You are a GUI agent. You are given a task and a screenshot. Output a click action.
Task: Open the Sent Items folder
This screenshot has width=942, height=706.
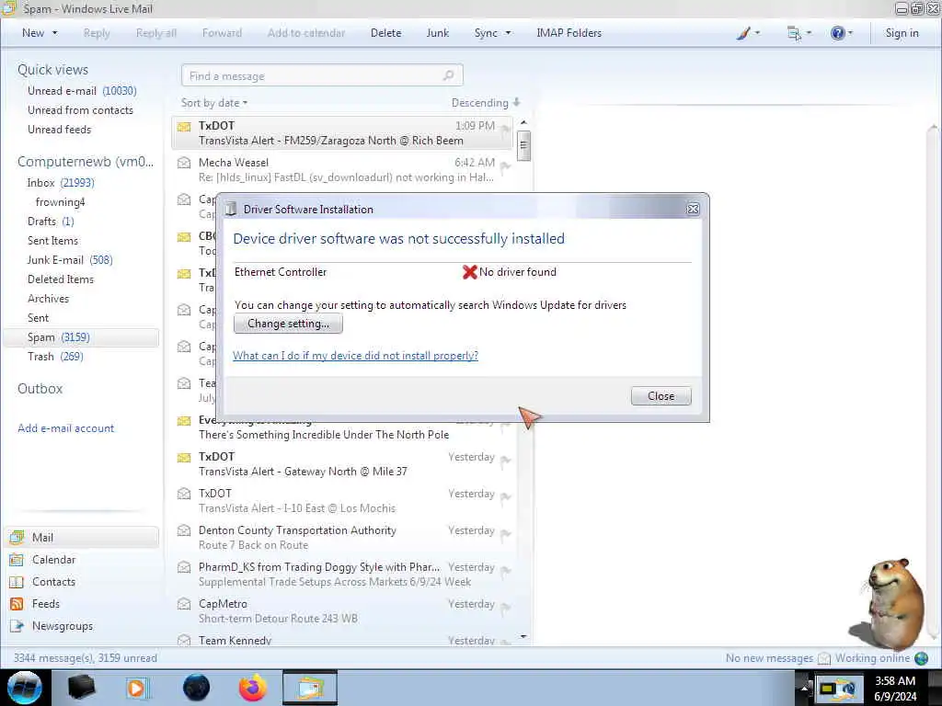tap(52, 240)
